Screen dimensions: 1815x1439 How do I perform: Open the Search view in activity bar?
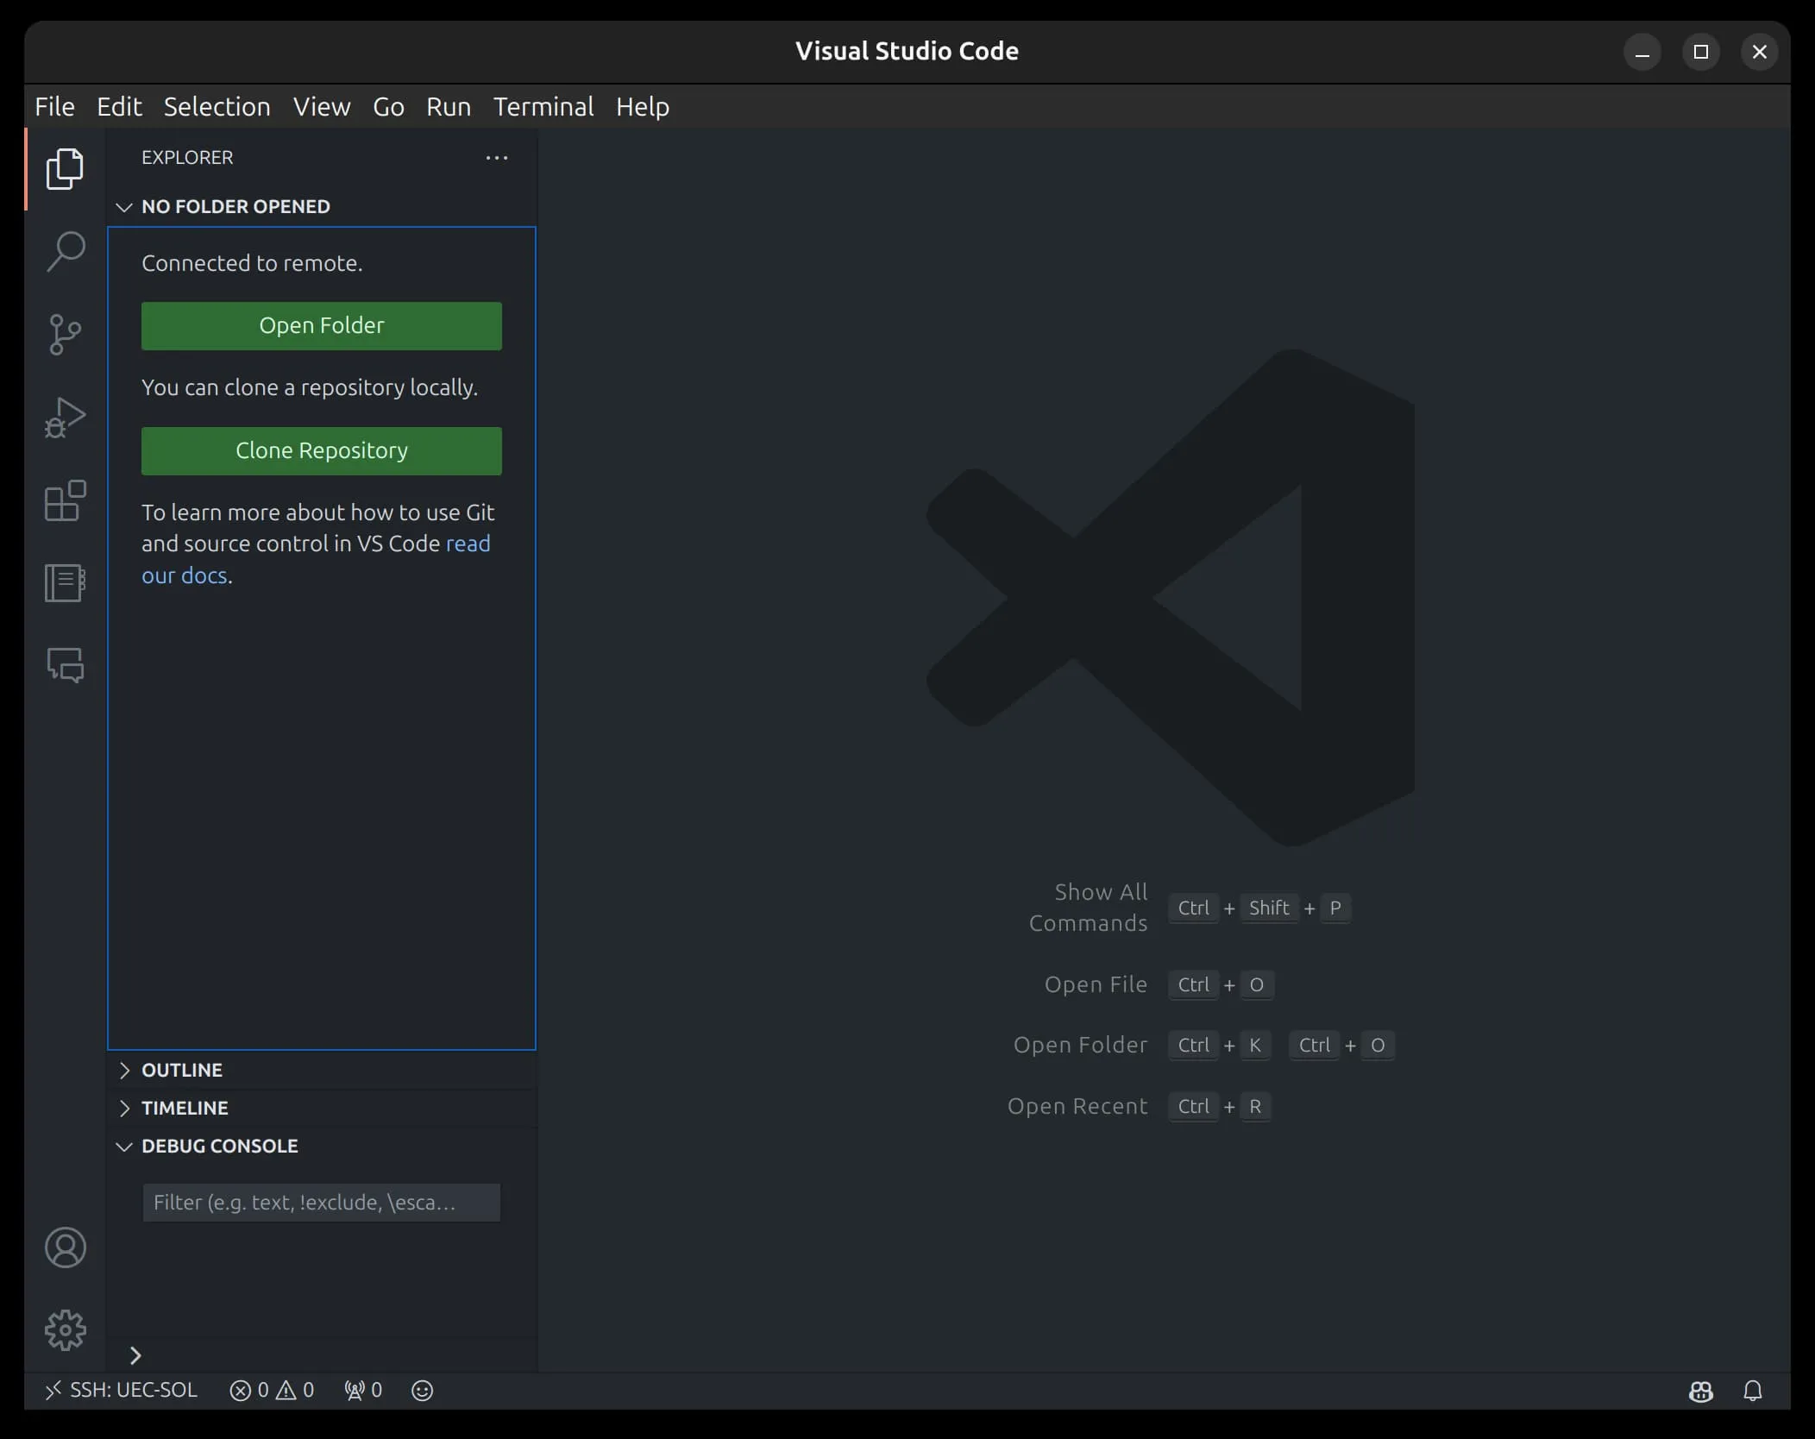(66, 251)
